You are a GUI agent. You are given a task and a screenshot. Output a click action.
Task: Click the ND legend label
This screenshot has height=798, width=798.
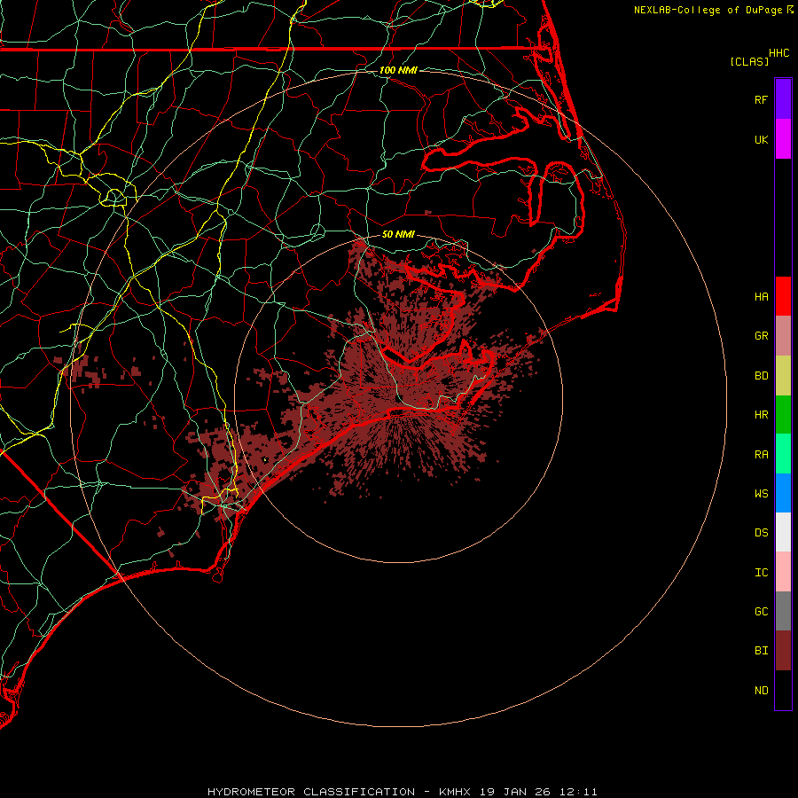(x=762, y=690)
